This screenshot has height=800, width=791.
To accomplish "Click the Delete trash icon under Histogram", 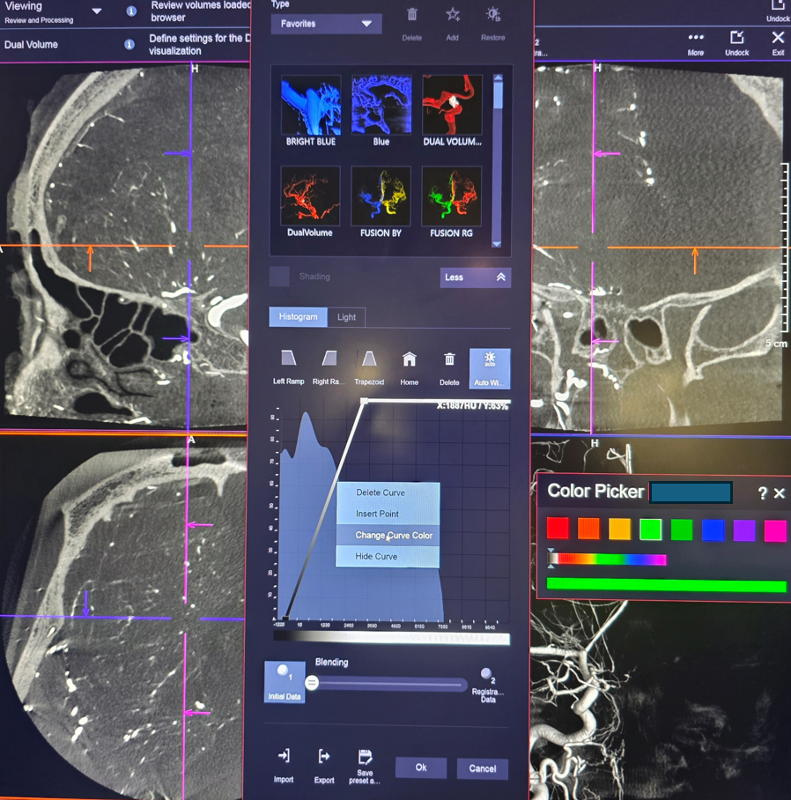I will tap(449, 359).
